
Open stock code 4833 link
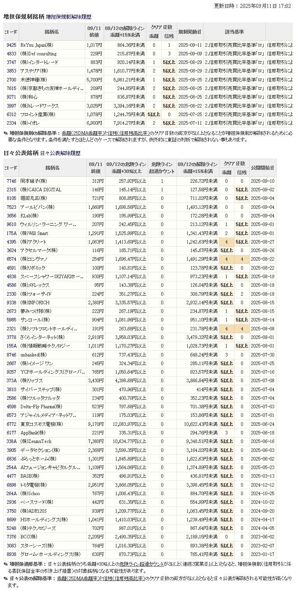[11, 54]
